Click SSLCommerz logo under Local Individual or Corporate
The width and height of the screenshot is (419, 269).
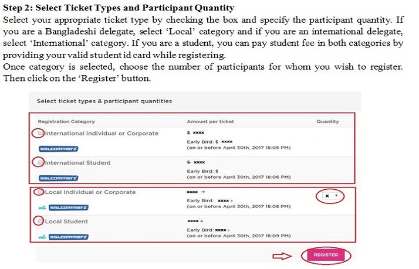(x=68, y=207)
